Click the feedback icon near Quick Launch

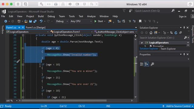click(131, 11)
